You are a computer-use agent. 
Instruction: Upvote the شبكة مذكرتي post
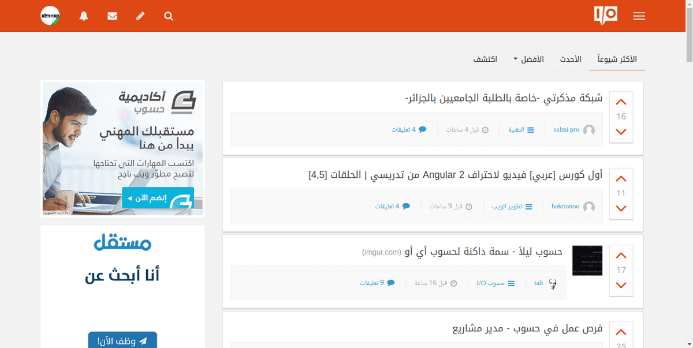[x=621, y=102]
